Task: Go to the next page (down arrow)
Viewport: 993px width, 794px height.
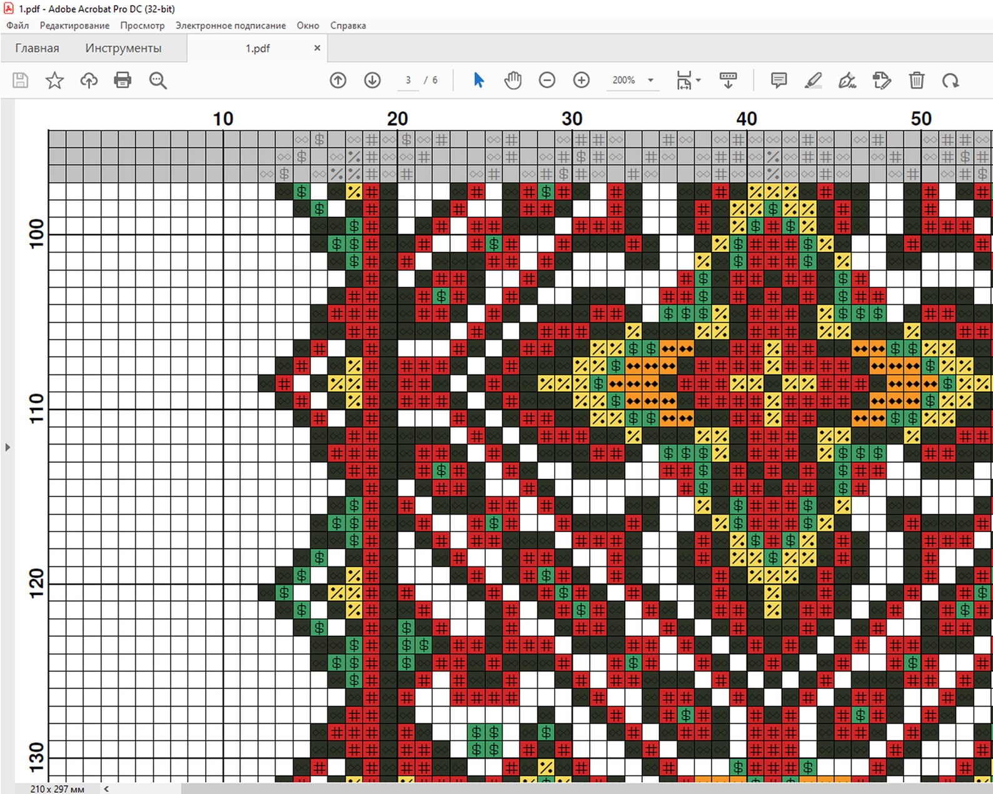Action: (372, 80)
